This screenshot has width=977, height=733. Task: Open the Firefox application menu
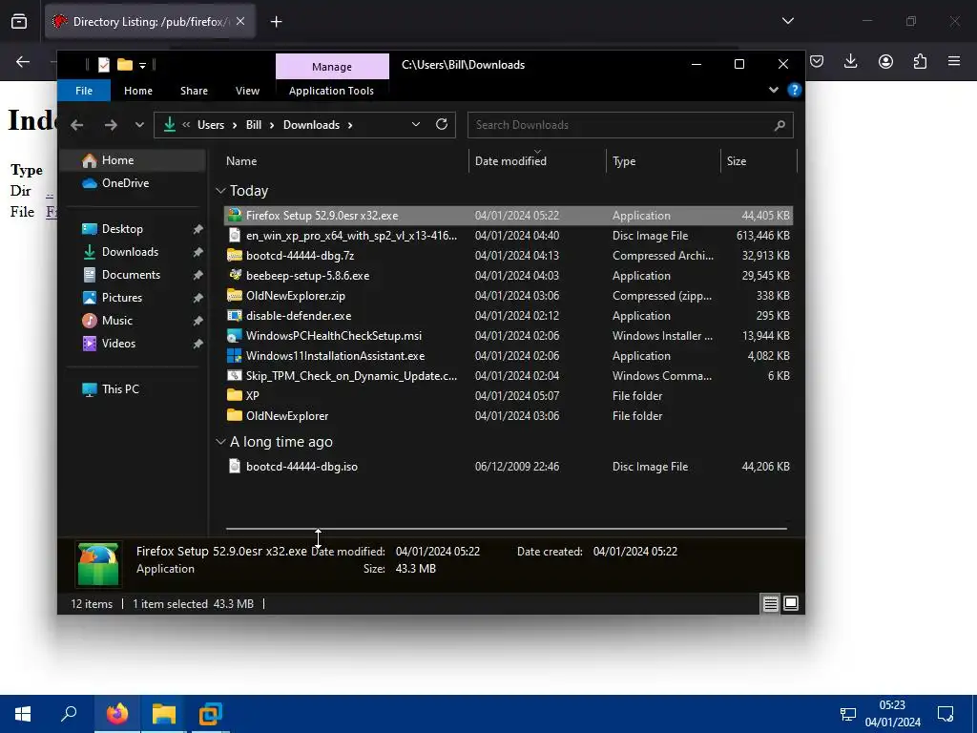coord(954,61)
